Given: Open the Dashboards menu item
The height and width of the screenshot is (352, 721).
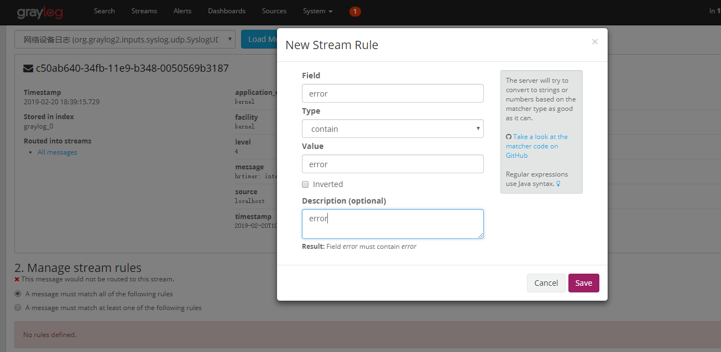Looking at the screenshot, I should (227, 11).
